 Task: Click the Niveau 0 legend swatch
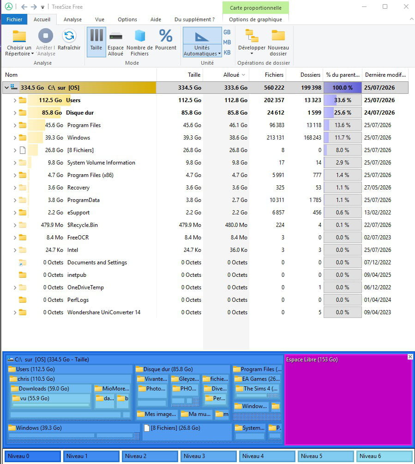[x=32, y=456]
